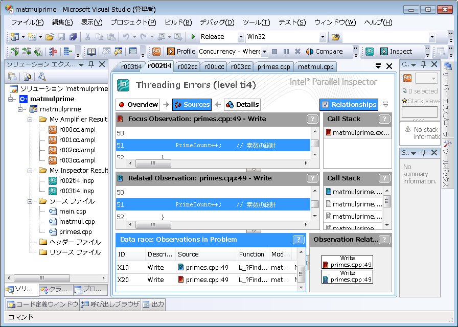The height and width of the screenshot is (327, 458).
Task: Switch to the primes.cpp tab
Action: pyautogui.click(x=273, y=67)
